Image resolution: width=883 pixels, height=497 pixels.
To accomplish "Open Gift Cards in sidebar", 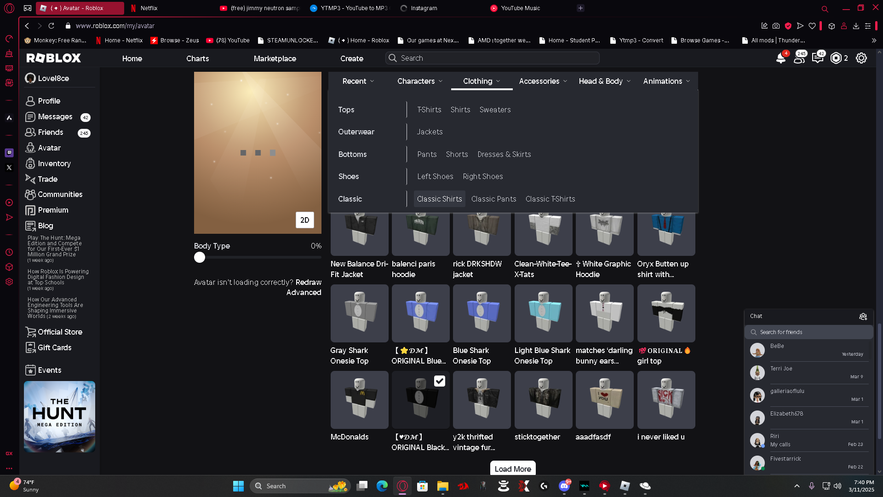I will [x=54, y=347].
